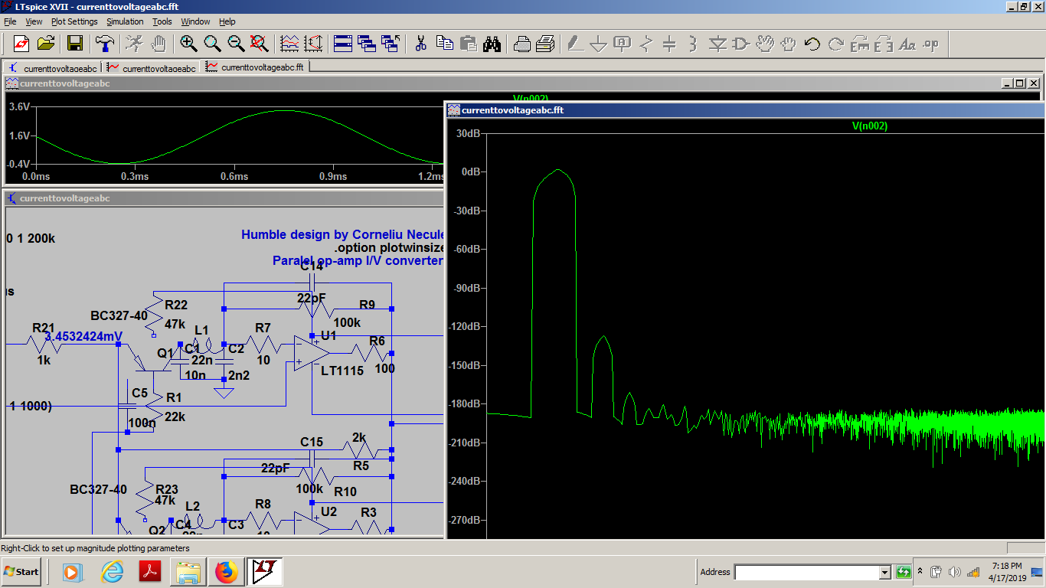Open Internet Explorer from taskbar
This screenshot has width=1046, height=588.
pos(112,571)
